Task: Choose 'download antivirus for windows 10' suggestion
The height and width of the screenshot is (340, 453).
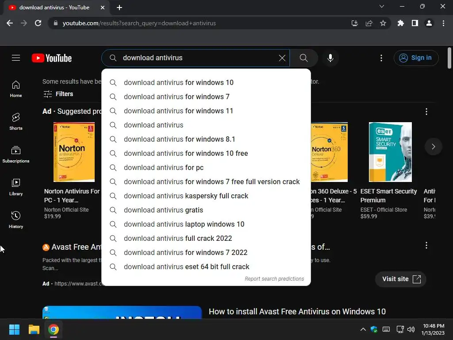Action: 206,83
